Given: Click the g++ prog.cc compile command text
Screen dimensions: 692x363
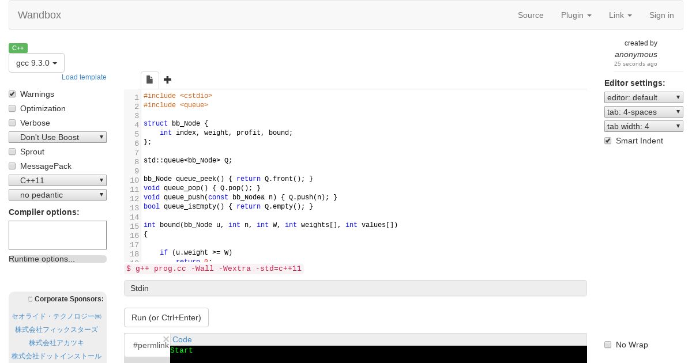Looking at the screenshot, I should (214, 269).
